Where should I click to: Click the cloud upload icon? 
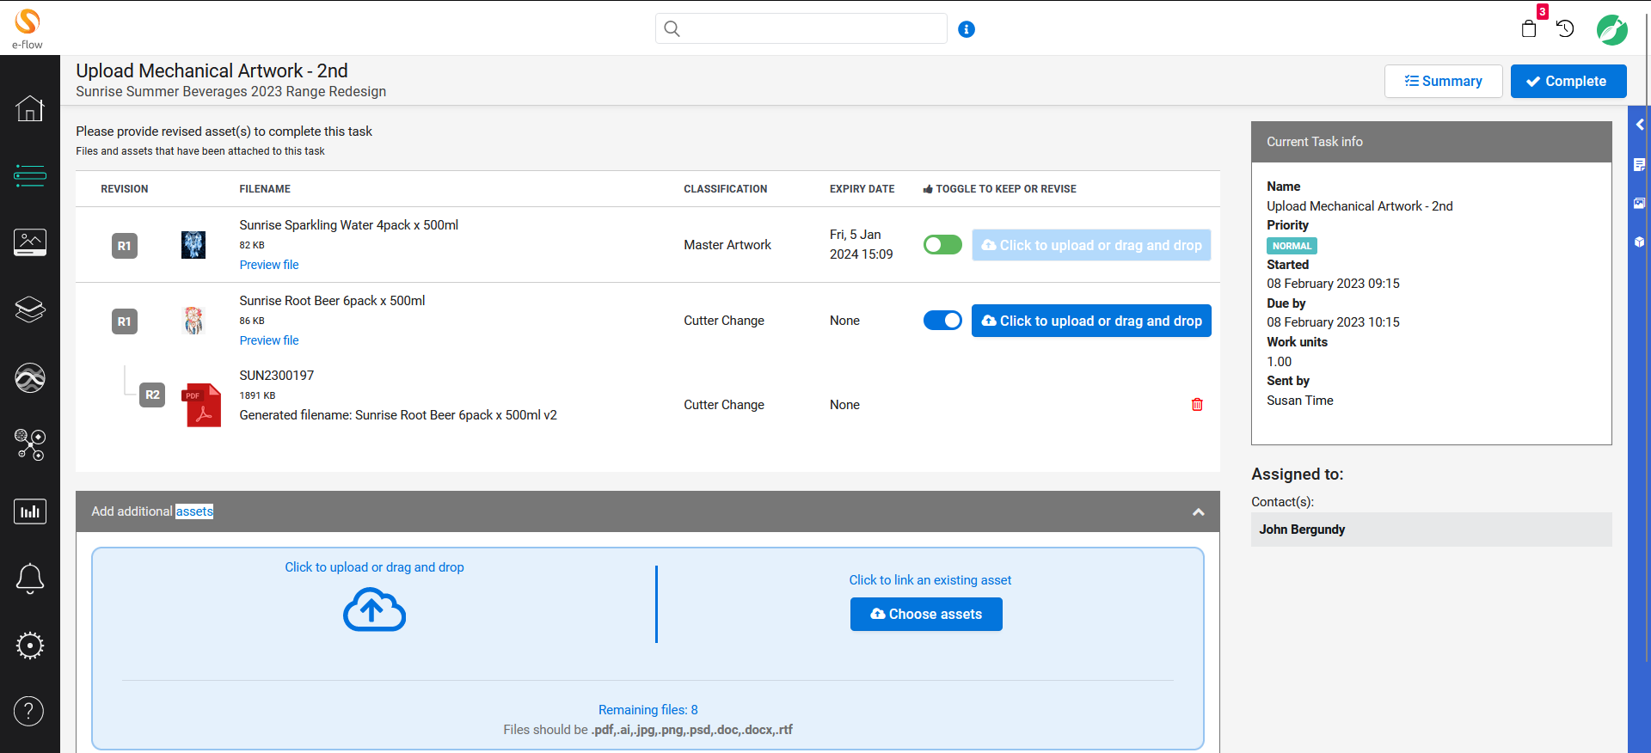click(x=374, y=609)
